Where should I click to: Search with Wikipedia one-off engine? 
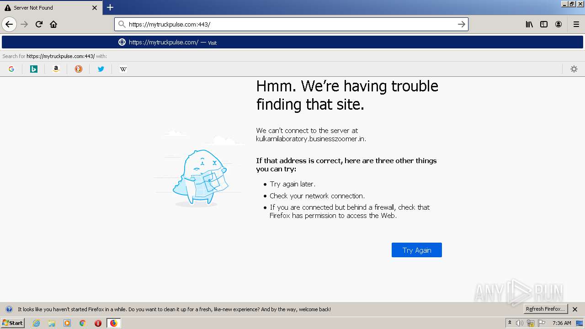click(123, 69)
